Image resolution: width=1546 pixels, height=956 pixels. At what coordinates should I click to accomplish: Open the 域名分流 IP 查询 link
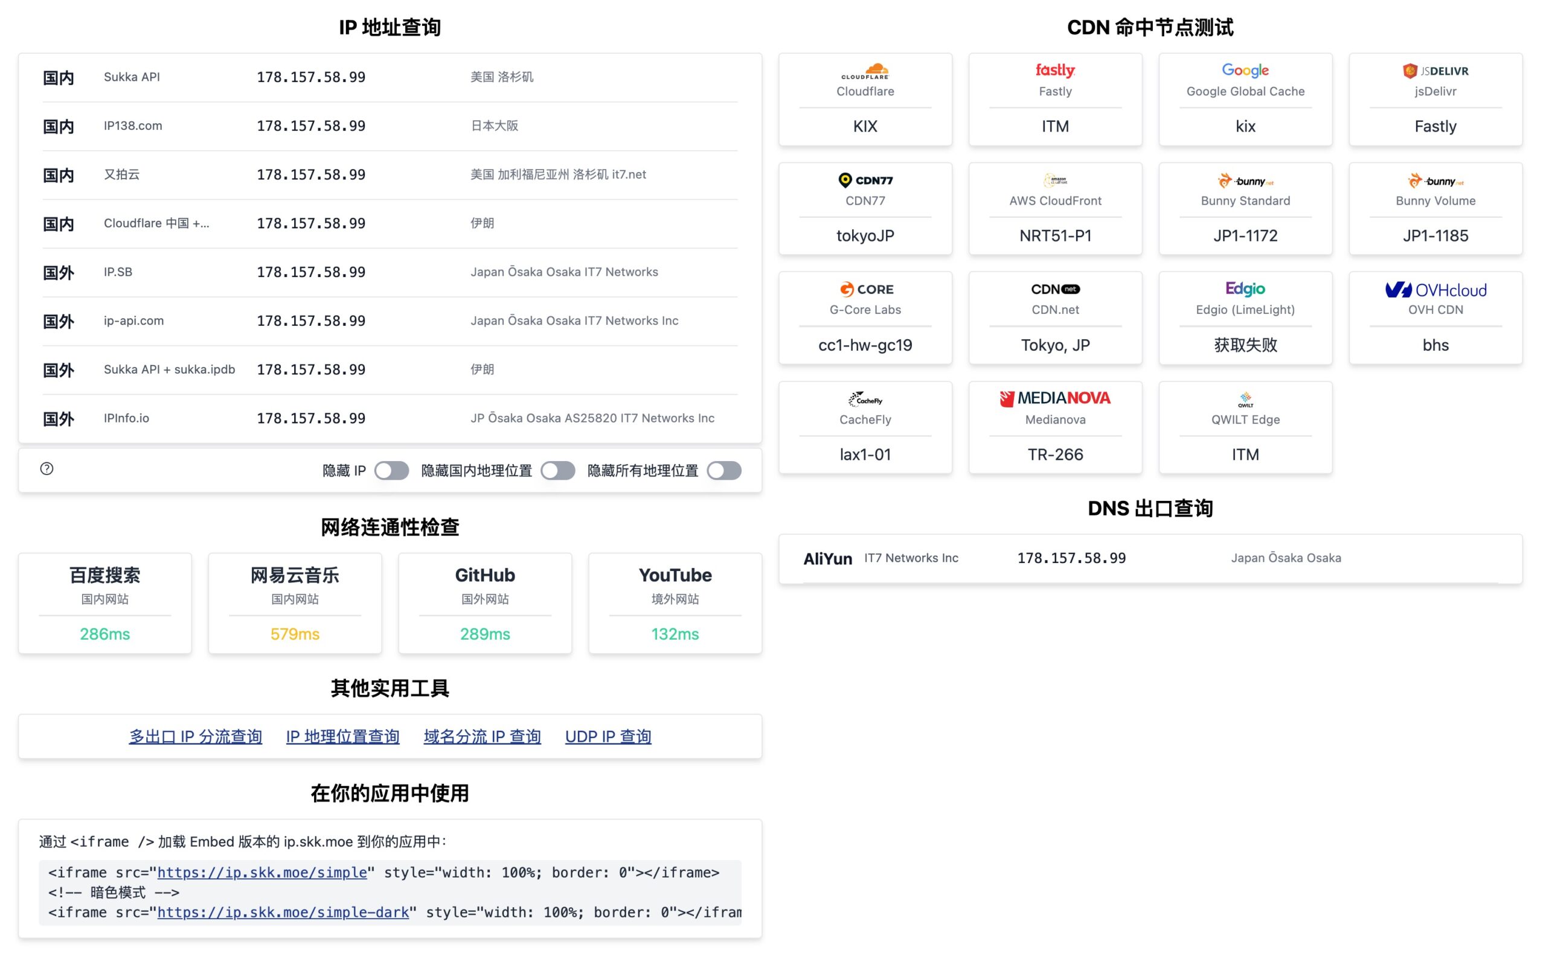[482, 736]
